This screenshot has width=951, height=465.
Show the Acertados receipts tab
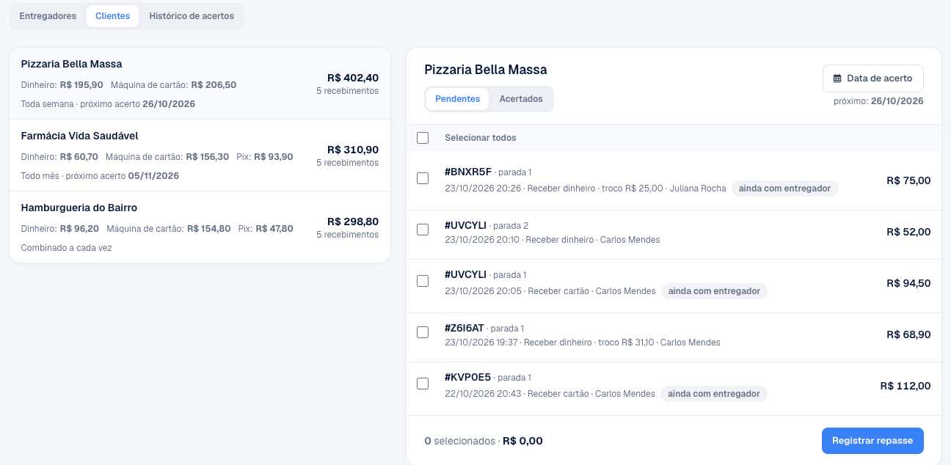click(521, 99)
